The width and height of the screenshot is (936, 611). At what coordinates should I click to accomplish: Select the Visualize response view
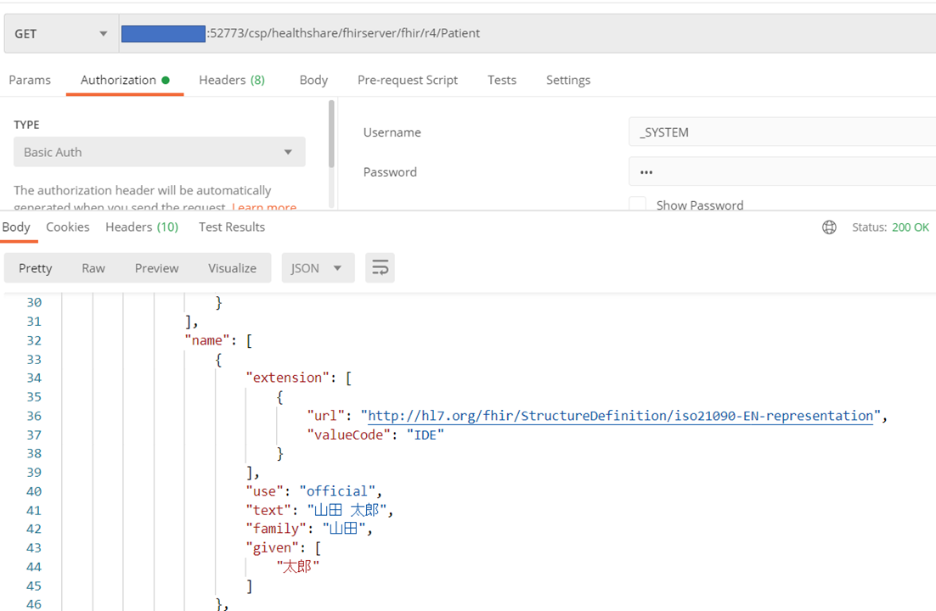coord(232,268)
